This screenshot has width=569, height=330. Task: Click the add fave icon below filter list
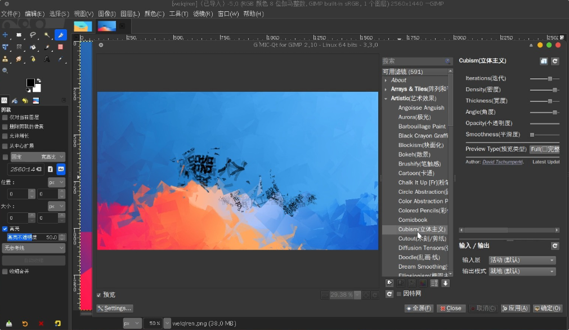click(389, 283)
